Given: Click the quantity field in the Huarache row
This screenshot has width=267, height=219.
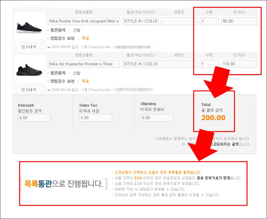Looking at the screenshot, I should (x=209, y=64).
